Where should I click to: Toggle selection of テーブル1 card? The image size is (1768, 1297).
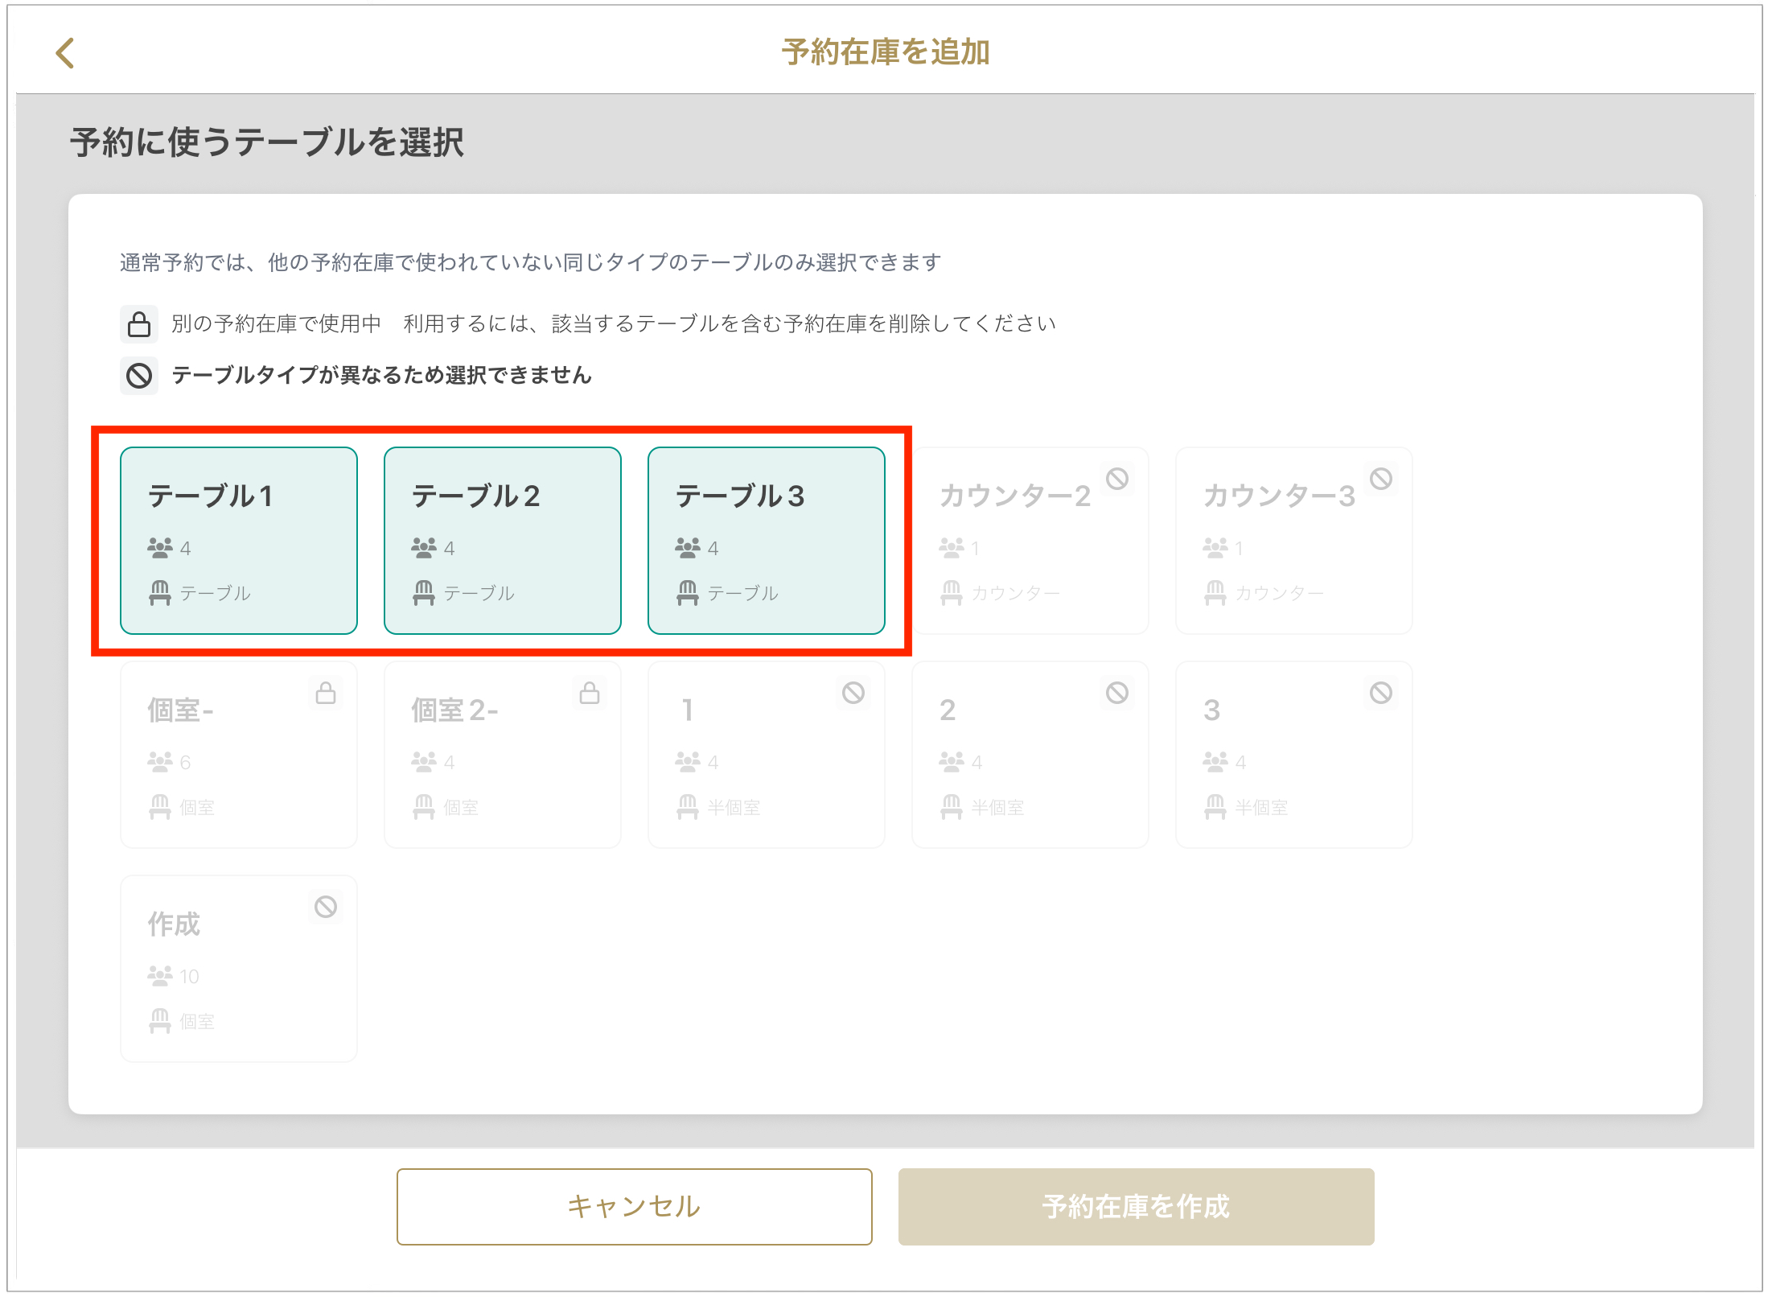pos(239,541)
